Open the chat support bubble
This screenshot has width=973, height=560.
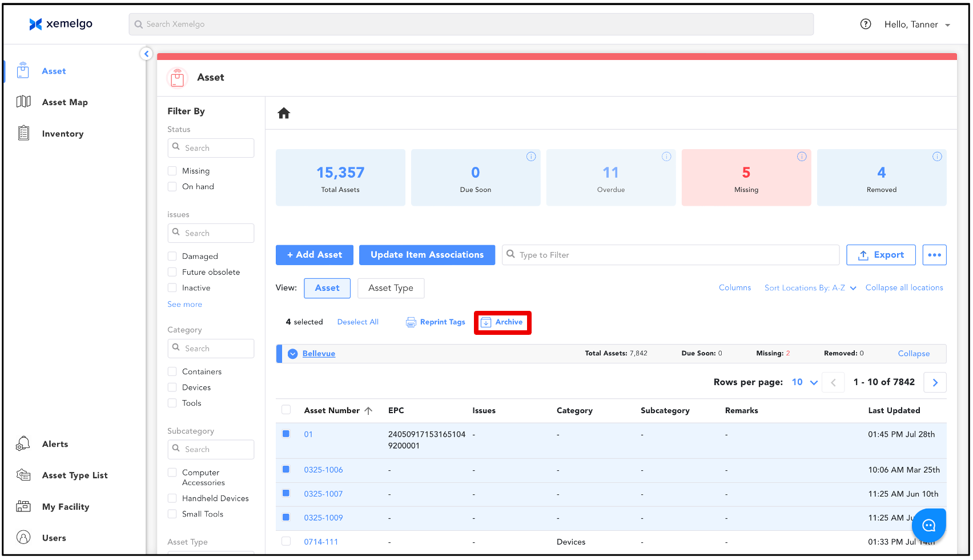pos(929,525)
